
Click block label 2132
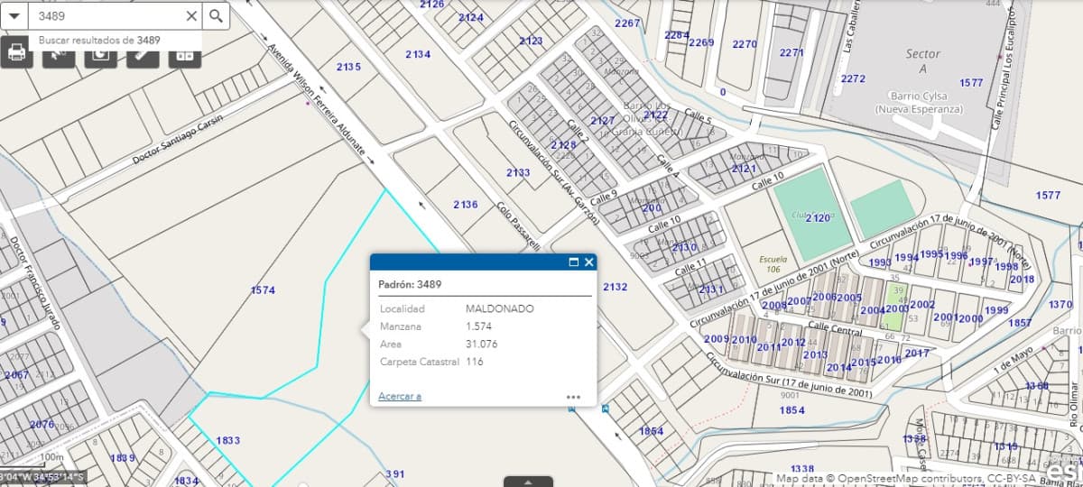(x=615, y=288)
